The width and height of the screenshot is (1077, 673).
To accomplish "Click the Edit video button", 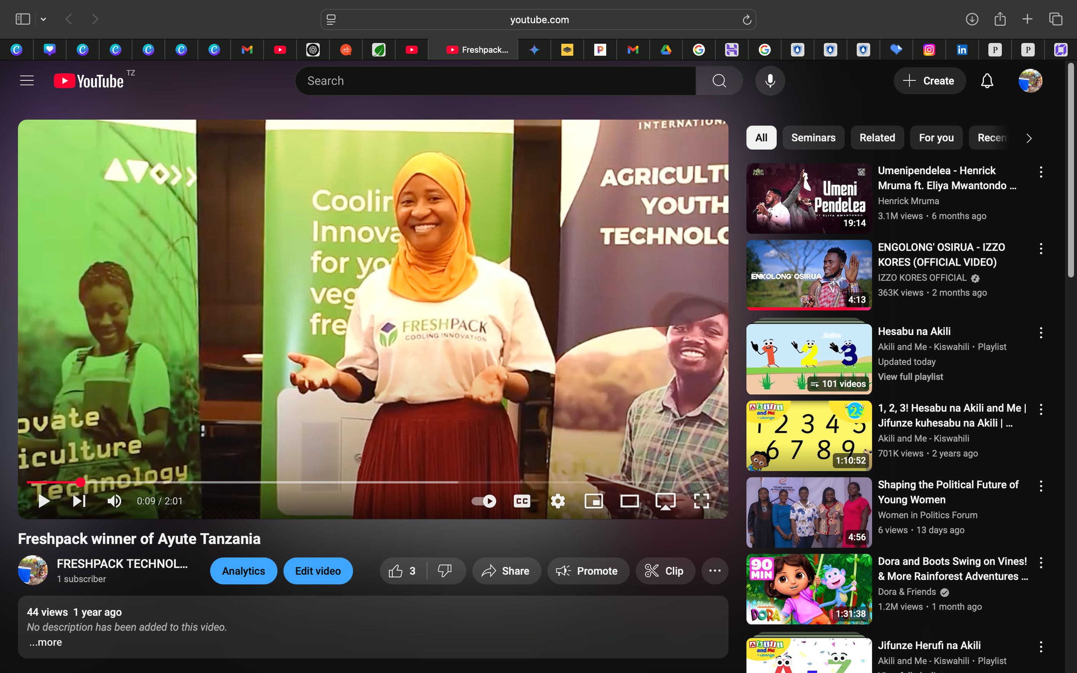I will (x=318, y=571).
